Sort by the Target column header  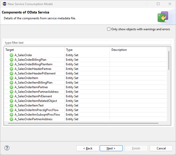tap(34, 50)
